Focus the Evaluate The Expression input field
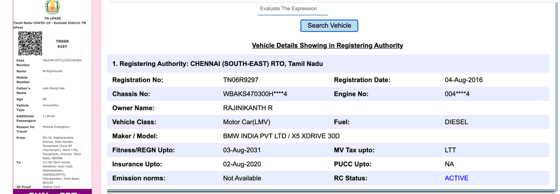The height and width of the screenshot is (194, 560). pyautogui.click(x=293, y=9)
